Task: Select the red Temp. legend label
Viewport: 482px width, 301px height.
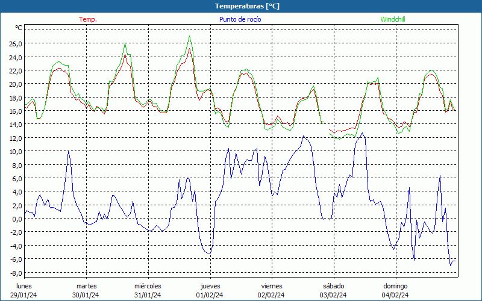Action: click(88, 19)
